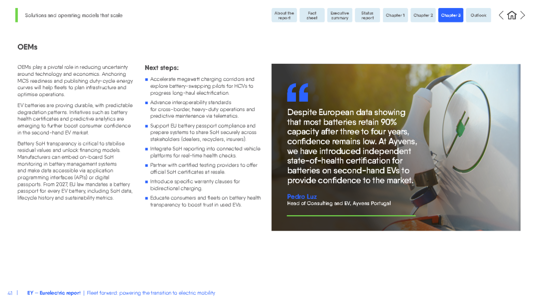Click the home icon

pos(512,15)
